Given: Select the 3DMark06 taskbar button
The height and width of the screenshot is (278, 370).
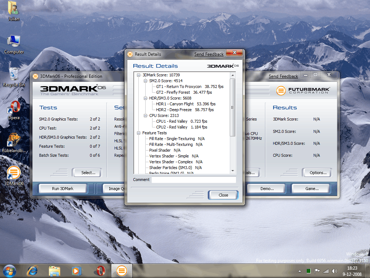Looking at the screenshot, I should point(122,271).
